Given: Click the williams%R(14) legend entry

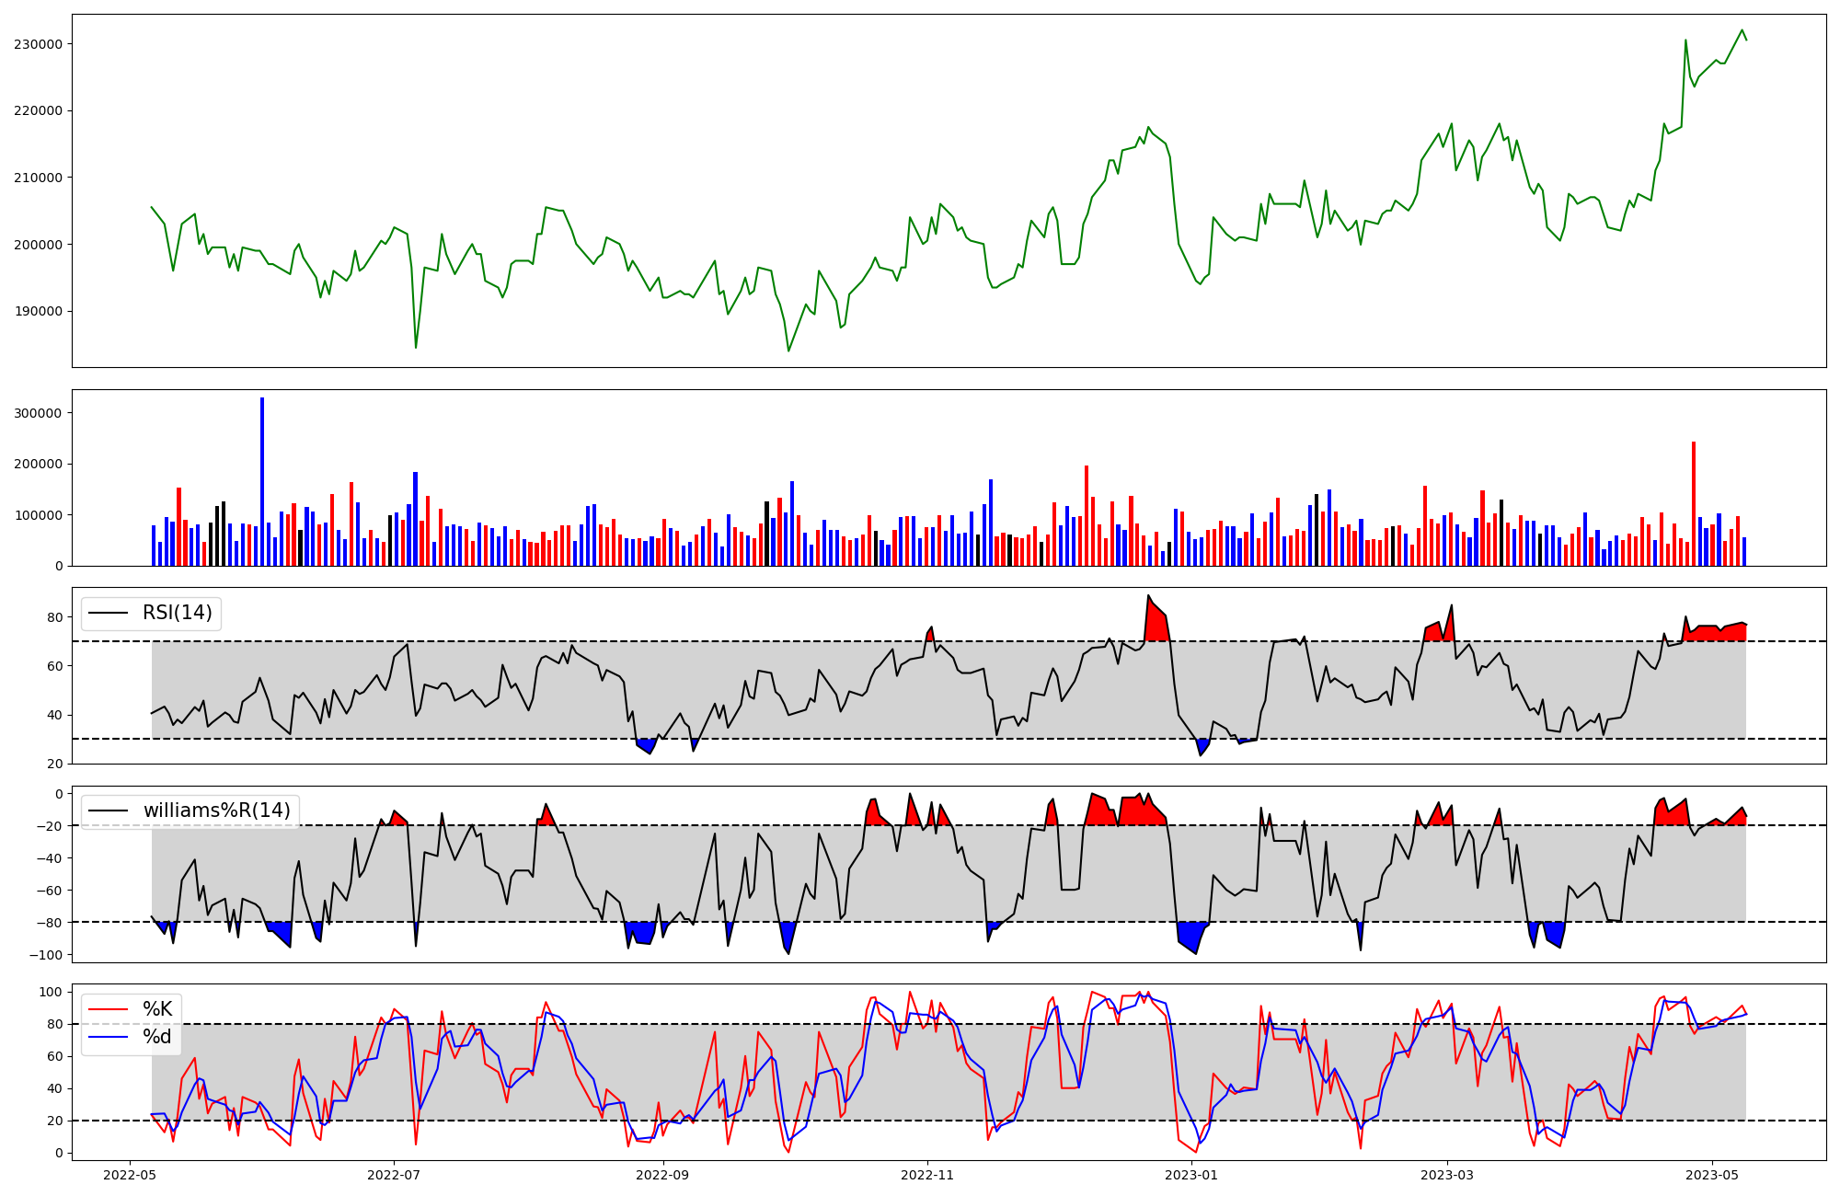Looking at the screenshot, I should click(x=216, y=811).
